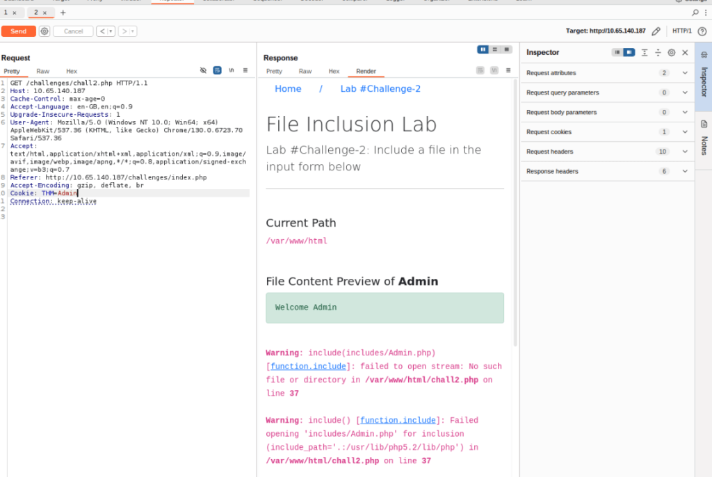Choose side-by-side layout icon
Image resolution: width=712 pixels, height=477 pixels.
tap(483, 49)
